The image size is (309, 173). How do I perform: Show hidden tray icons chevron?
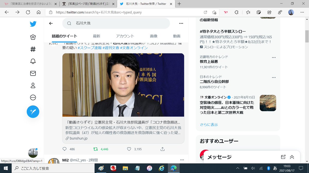[x=238, y=168]
